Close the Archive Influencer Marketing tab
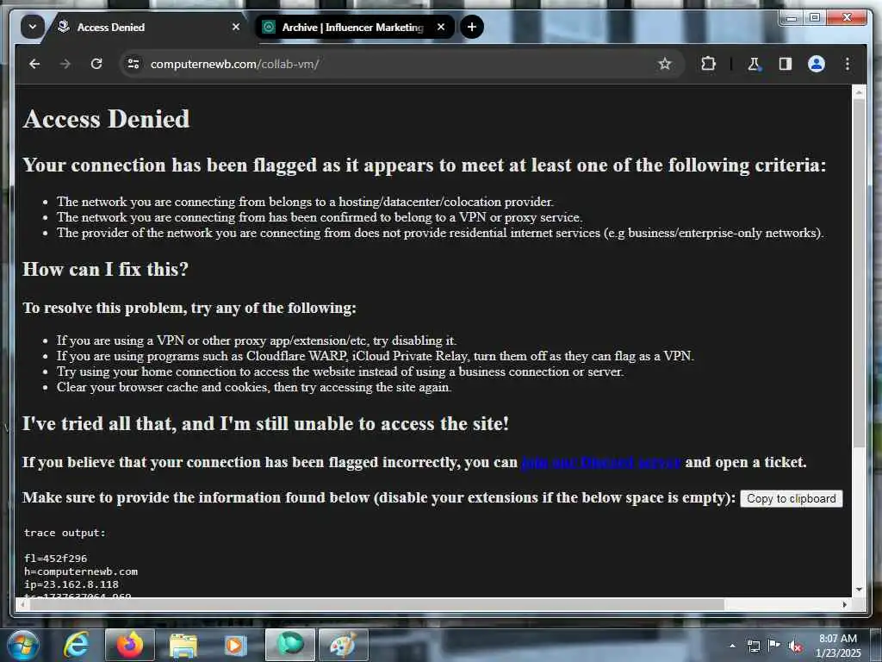The image size is (882, 662). pos(441,27)
